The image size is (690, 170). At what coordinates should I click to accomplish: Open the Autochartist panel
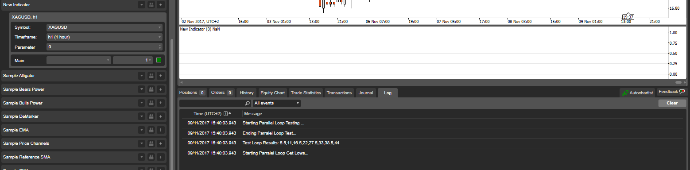pyautogui.click(x=638, y=93)
